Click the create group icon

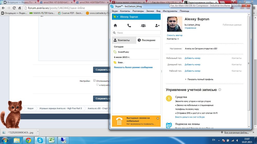[x=143, y=25]
